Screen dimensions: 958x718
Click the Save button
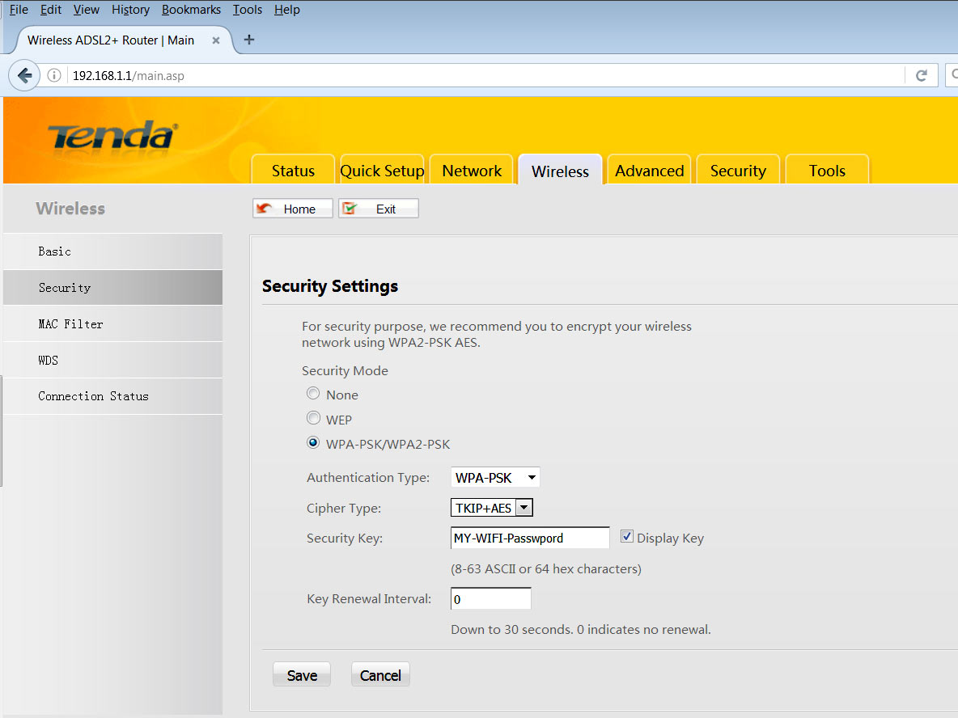(x=301, y=674)
